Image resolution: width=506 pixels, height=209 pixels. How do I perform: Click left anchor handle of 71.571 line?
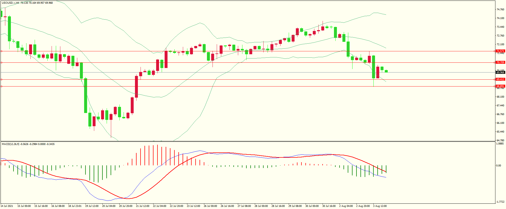pyautogui.click(x=2, y=51)
